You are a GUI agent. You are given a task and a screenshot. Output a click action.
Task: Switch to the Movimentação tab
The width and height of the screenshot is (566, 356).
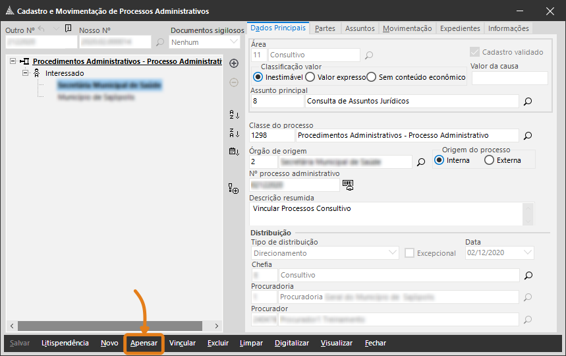(x=407, y=28)
